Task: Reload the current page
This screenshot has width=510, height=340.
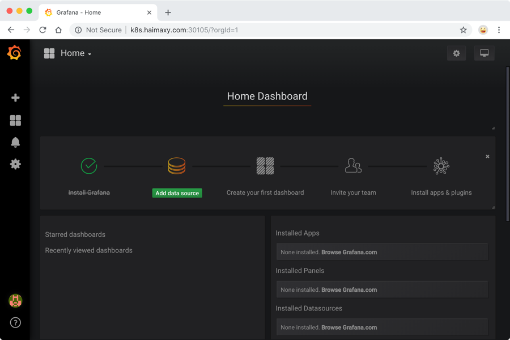Action: tap(42, 30)
